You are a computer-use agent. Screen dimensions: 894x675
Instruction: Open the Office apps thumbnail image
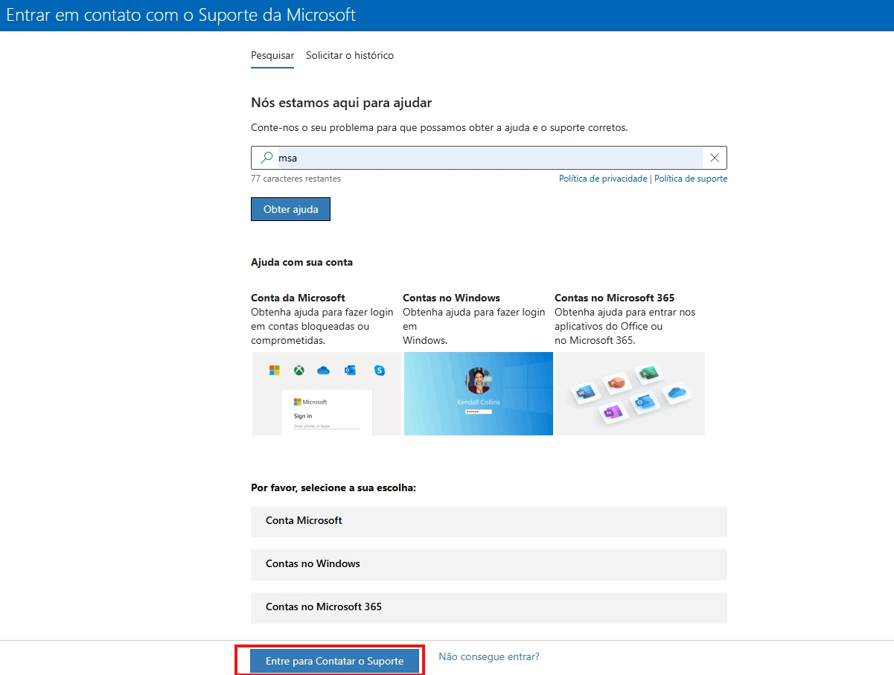click(x=630, y=394)
